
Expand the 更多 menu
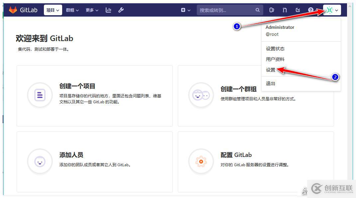92,10
